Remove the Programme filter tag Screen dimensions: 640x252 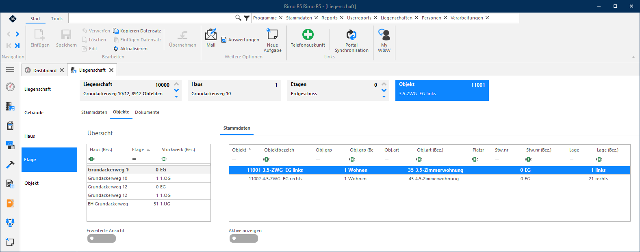coord(280,18)
